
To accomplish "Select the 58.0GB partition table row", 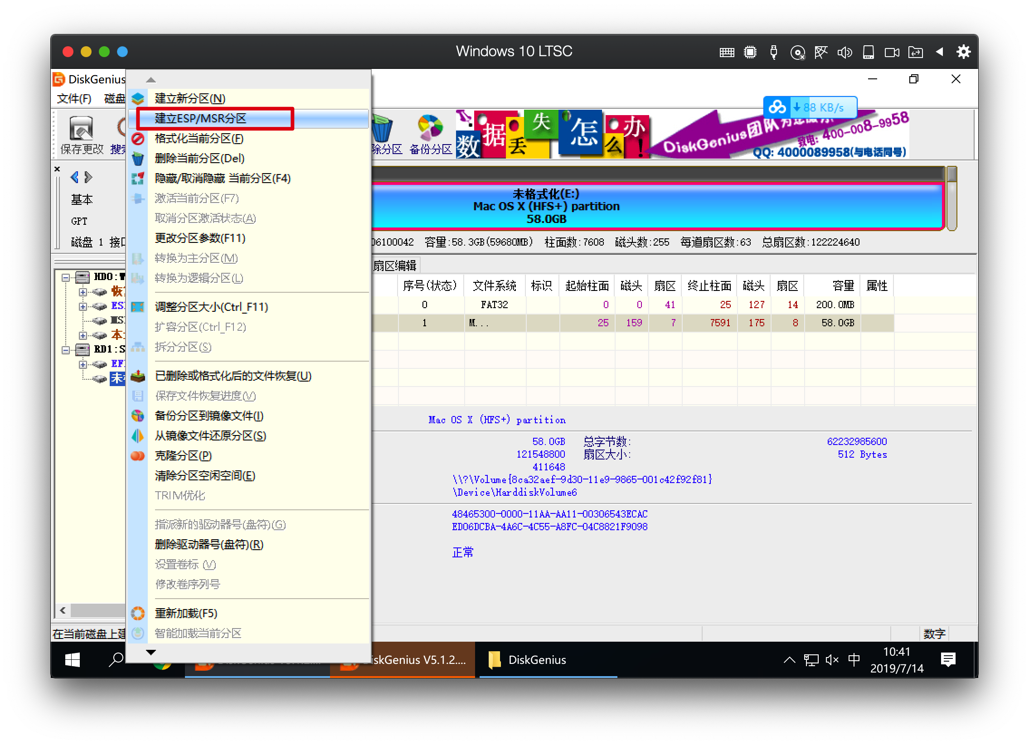I will tap(632, 323).
